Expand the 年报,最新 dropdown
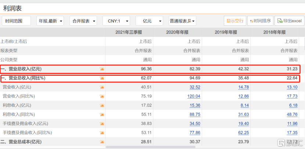 click(x=50, y=21)
